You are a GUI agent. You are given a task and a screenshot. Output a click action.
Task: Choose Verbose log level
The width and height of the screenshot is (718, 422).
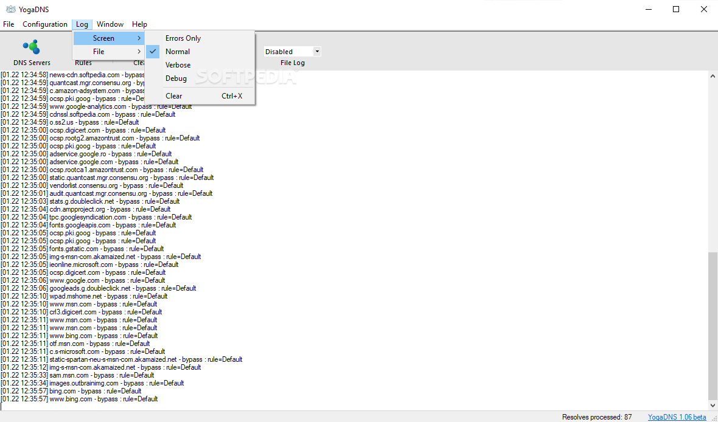200,64
